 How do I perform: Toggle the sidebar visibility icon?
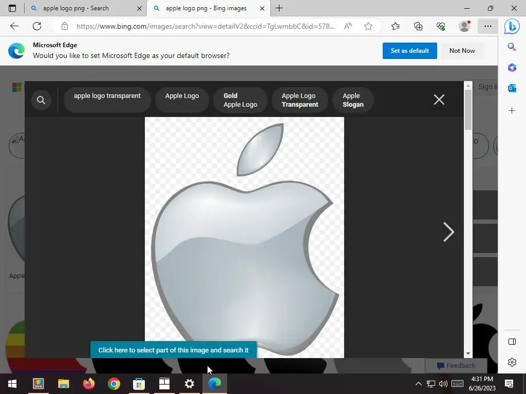512,342
